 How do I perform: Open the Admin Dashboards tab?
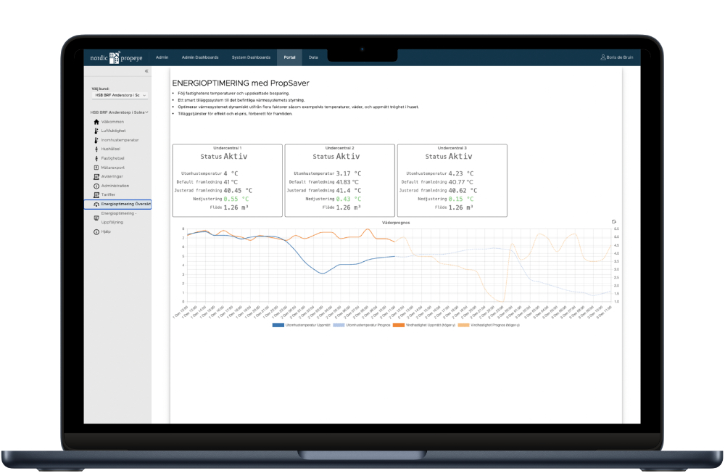pos(200,57)
